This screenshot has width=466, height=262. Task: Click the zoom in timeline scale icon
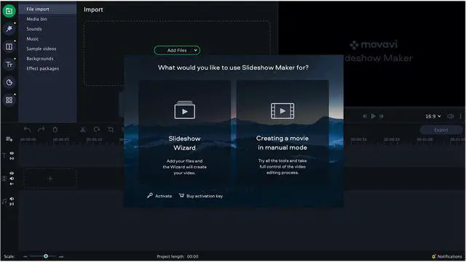(61, 256)
